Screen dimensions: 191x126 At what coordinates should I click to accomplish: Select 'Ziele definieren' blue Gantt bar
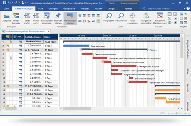click(76, 46)
